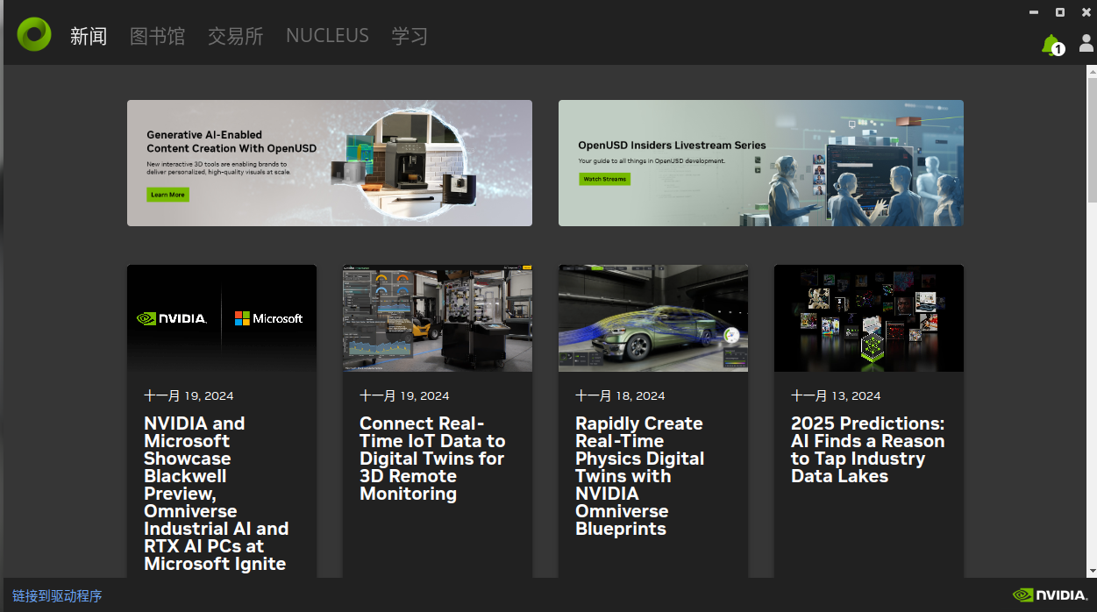Click the vertical scrollbar on the right
Image resolution: width=1097 pixels, height=612 pixels.
(1092, 322)
